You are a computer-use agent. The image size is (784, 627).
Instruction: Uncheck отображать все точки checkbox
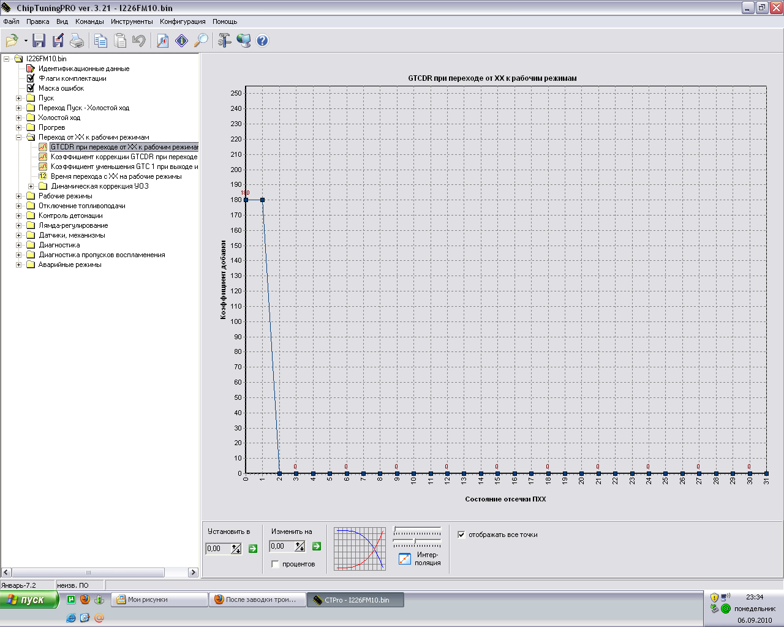point(461,535)
